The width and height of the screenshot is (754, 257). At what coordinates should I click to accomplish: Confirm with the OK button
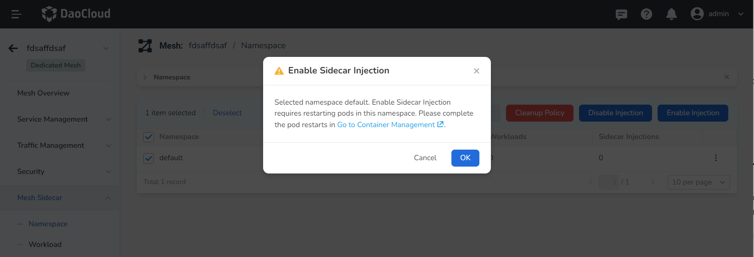click(x=465, y=158)
